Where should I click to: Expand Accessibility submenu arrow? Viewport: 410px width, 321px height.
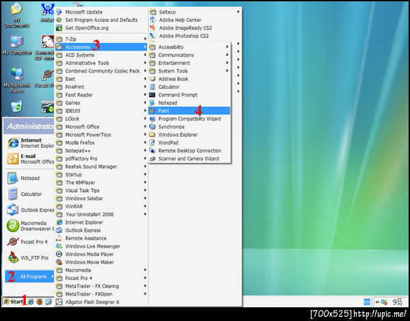point(228,47)
